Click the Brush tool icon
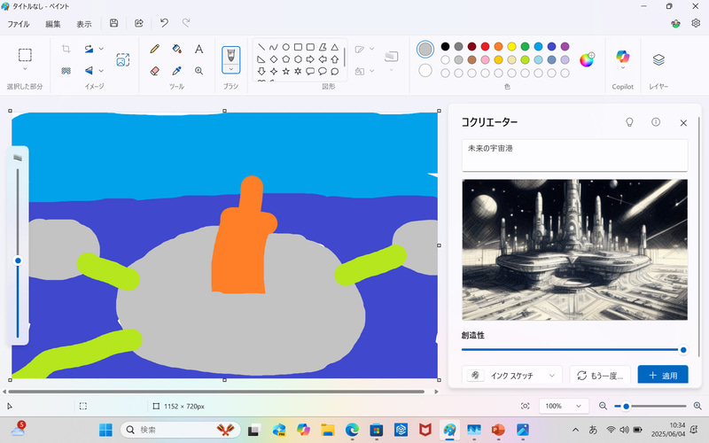The width and height of the screenshot is (709, 443). [x=230, y=55]
